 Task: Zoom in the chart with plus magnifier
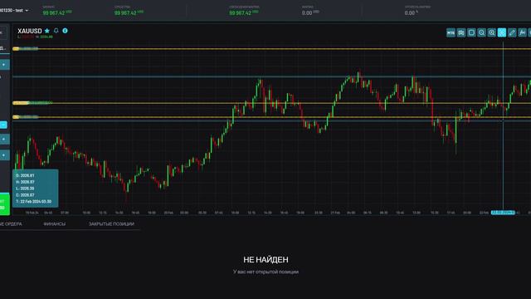(491, 32)
